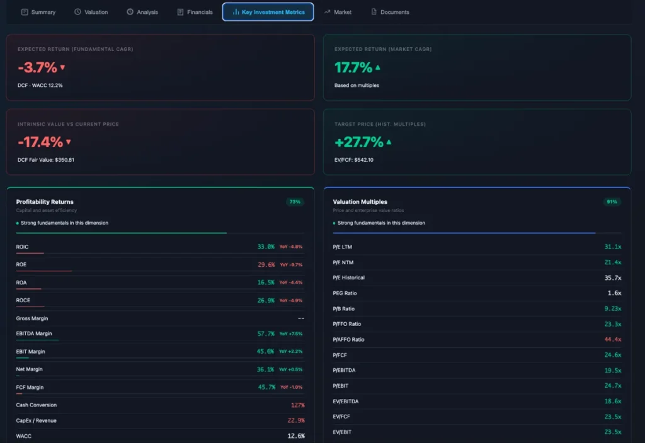Viewport: 645px width, 443px height.
Task: Click the Gross Margin row label
Action: pos(32,318)
